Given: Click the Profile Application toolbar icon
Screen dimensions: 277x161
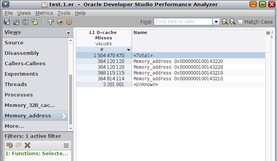Looking at the screenshot, I should [x=7, y=22].
